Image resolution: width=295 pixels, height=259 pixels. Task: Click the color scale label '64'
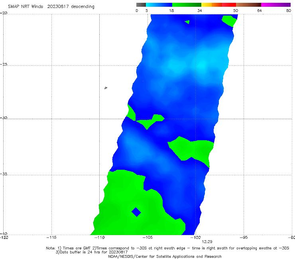(260, 10)
